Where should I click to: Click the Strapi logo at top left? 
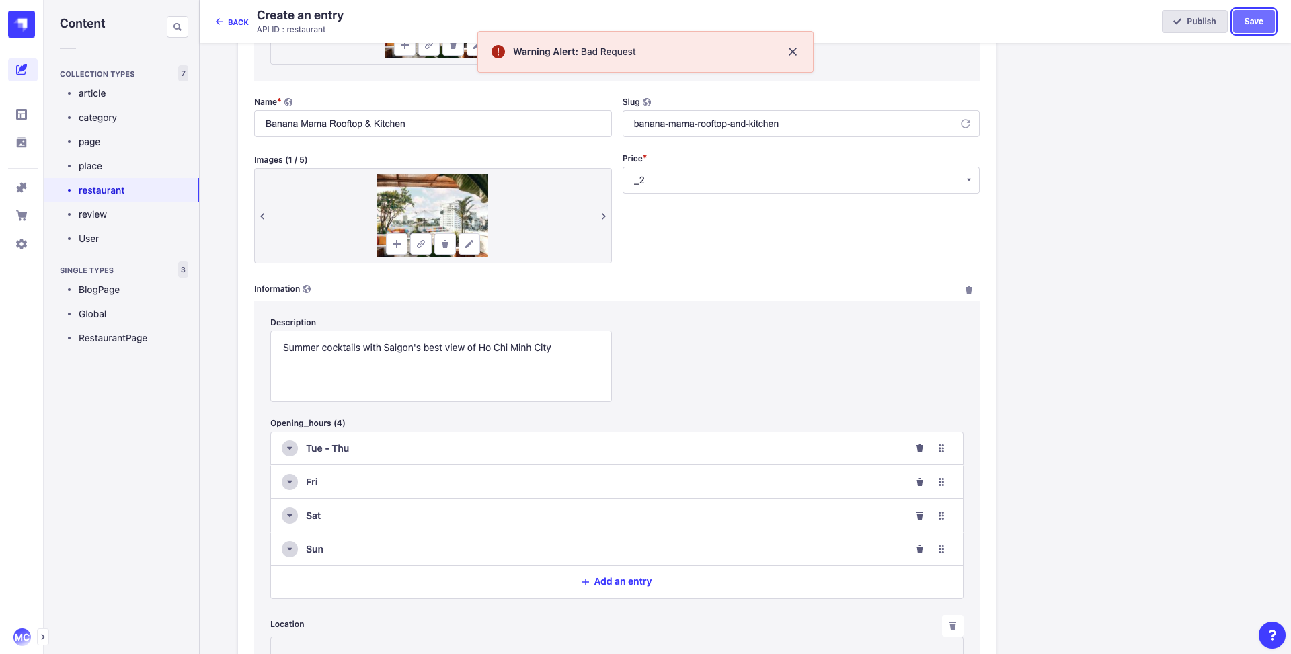point(22,24)
